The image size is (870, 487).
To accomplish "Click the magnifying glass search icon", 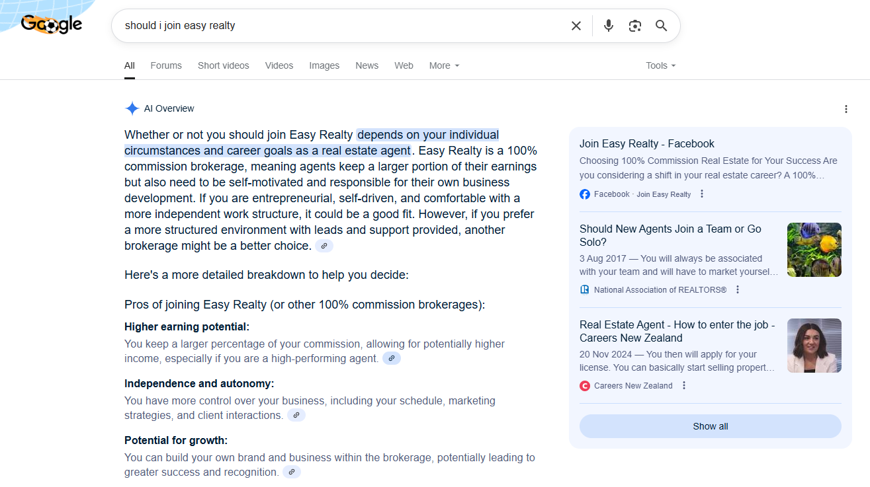I will point(661,26).
